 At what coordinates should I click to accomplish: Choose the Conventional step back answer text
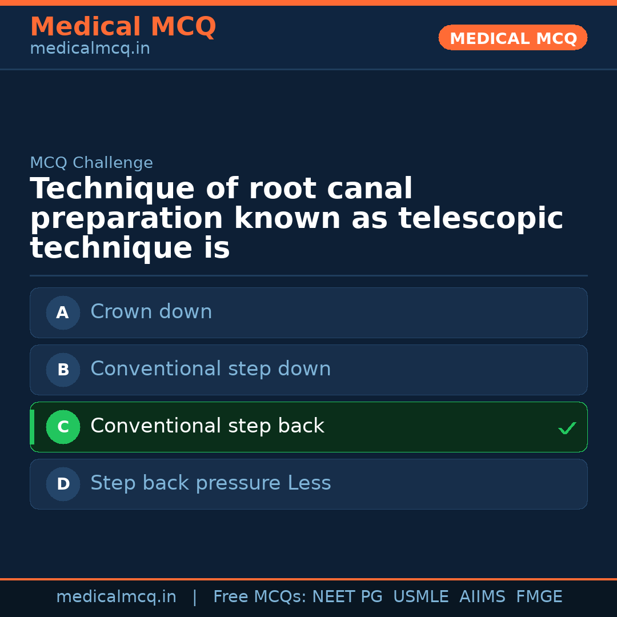[207, 426]
